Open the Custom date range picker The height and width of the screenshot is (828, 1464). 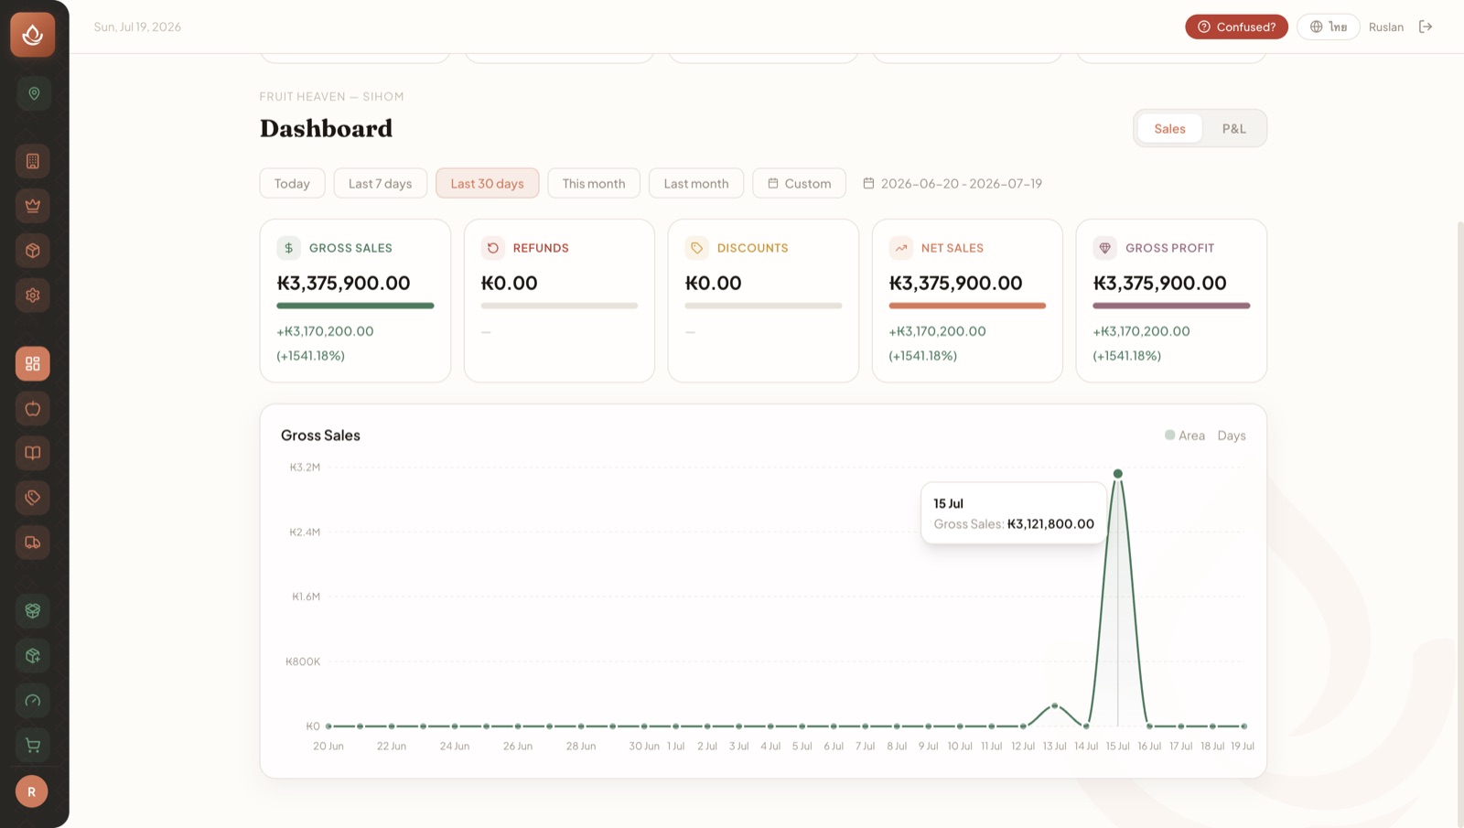(799, 183)
